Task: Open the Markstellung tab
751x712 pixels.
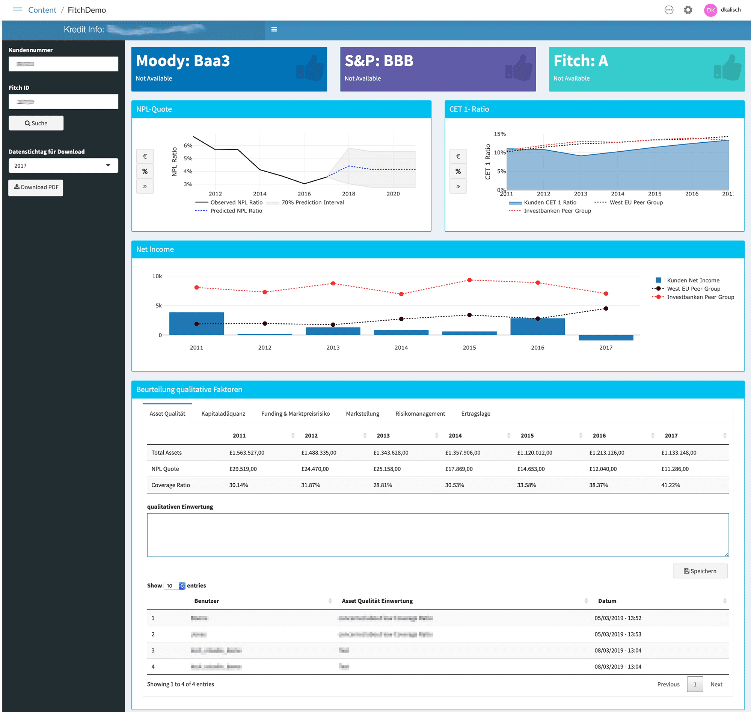Action: 362,414
